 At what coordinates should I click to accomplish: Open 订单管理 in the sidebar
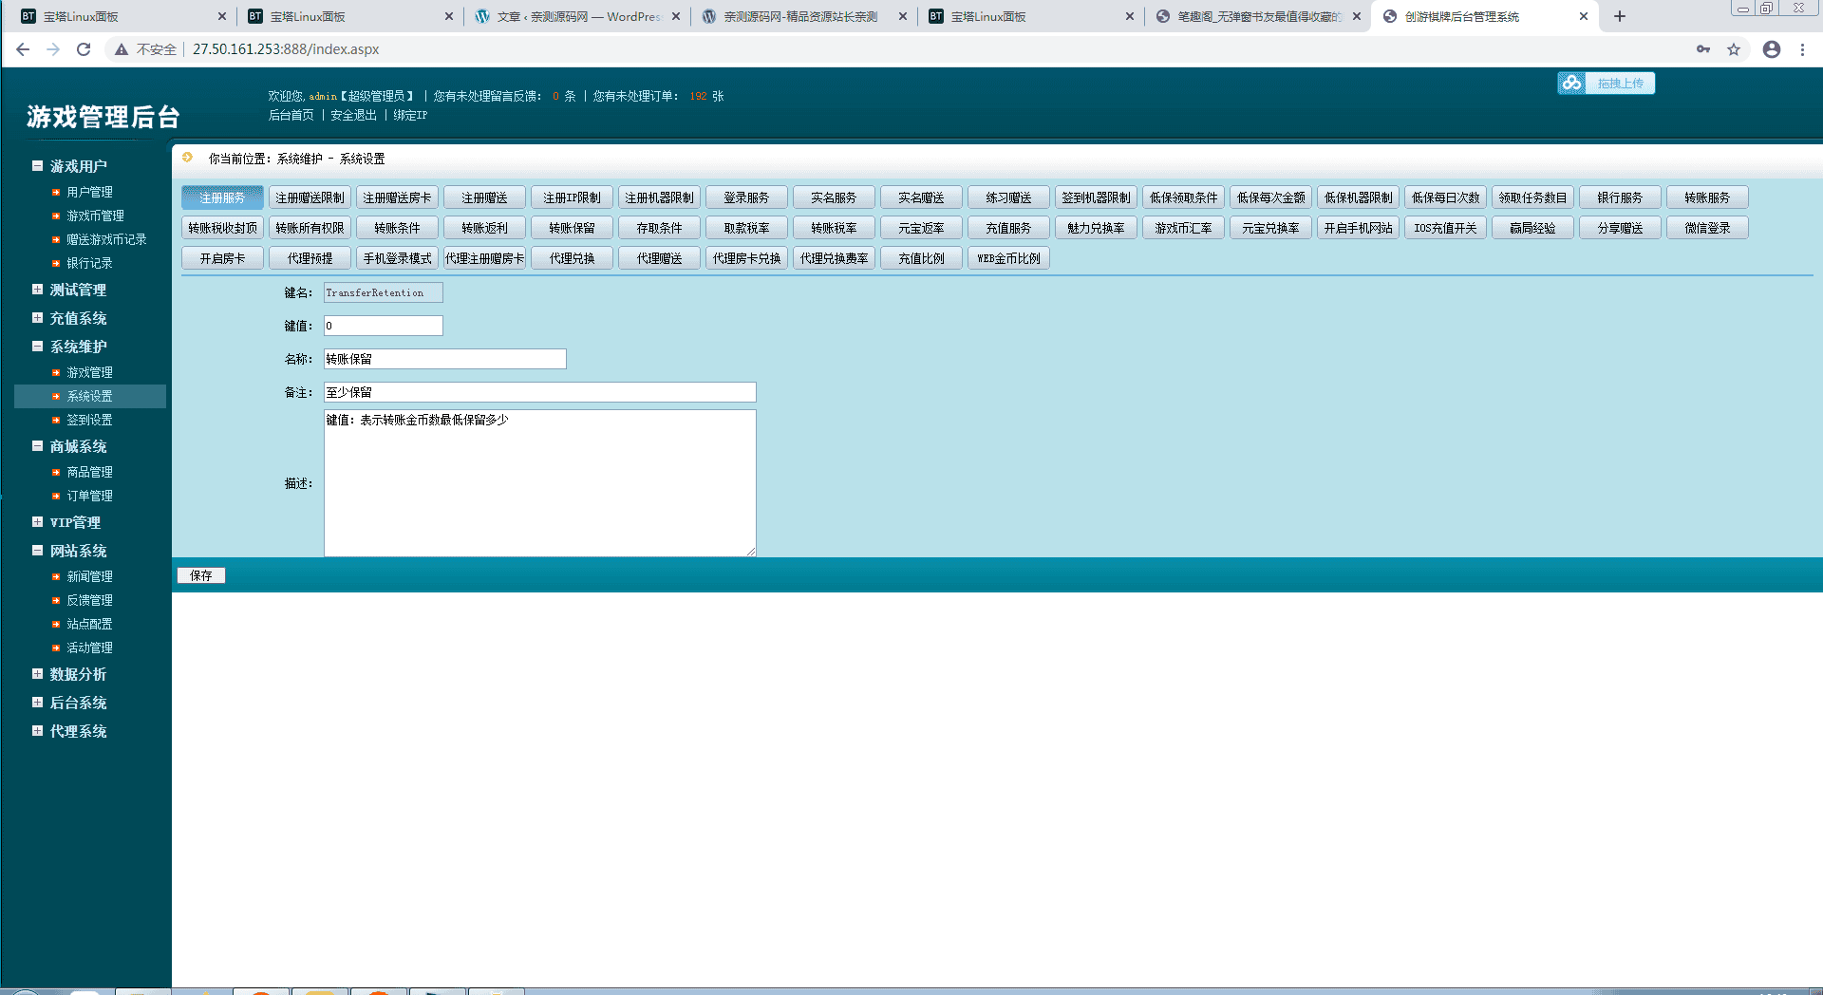coord(89,496)
